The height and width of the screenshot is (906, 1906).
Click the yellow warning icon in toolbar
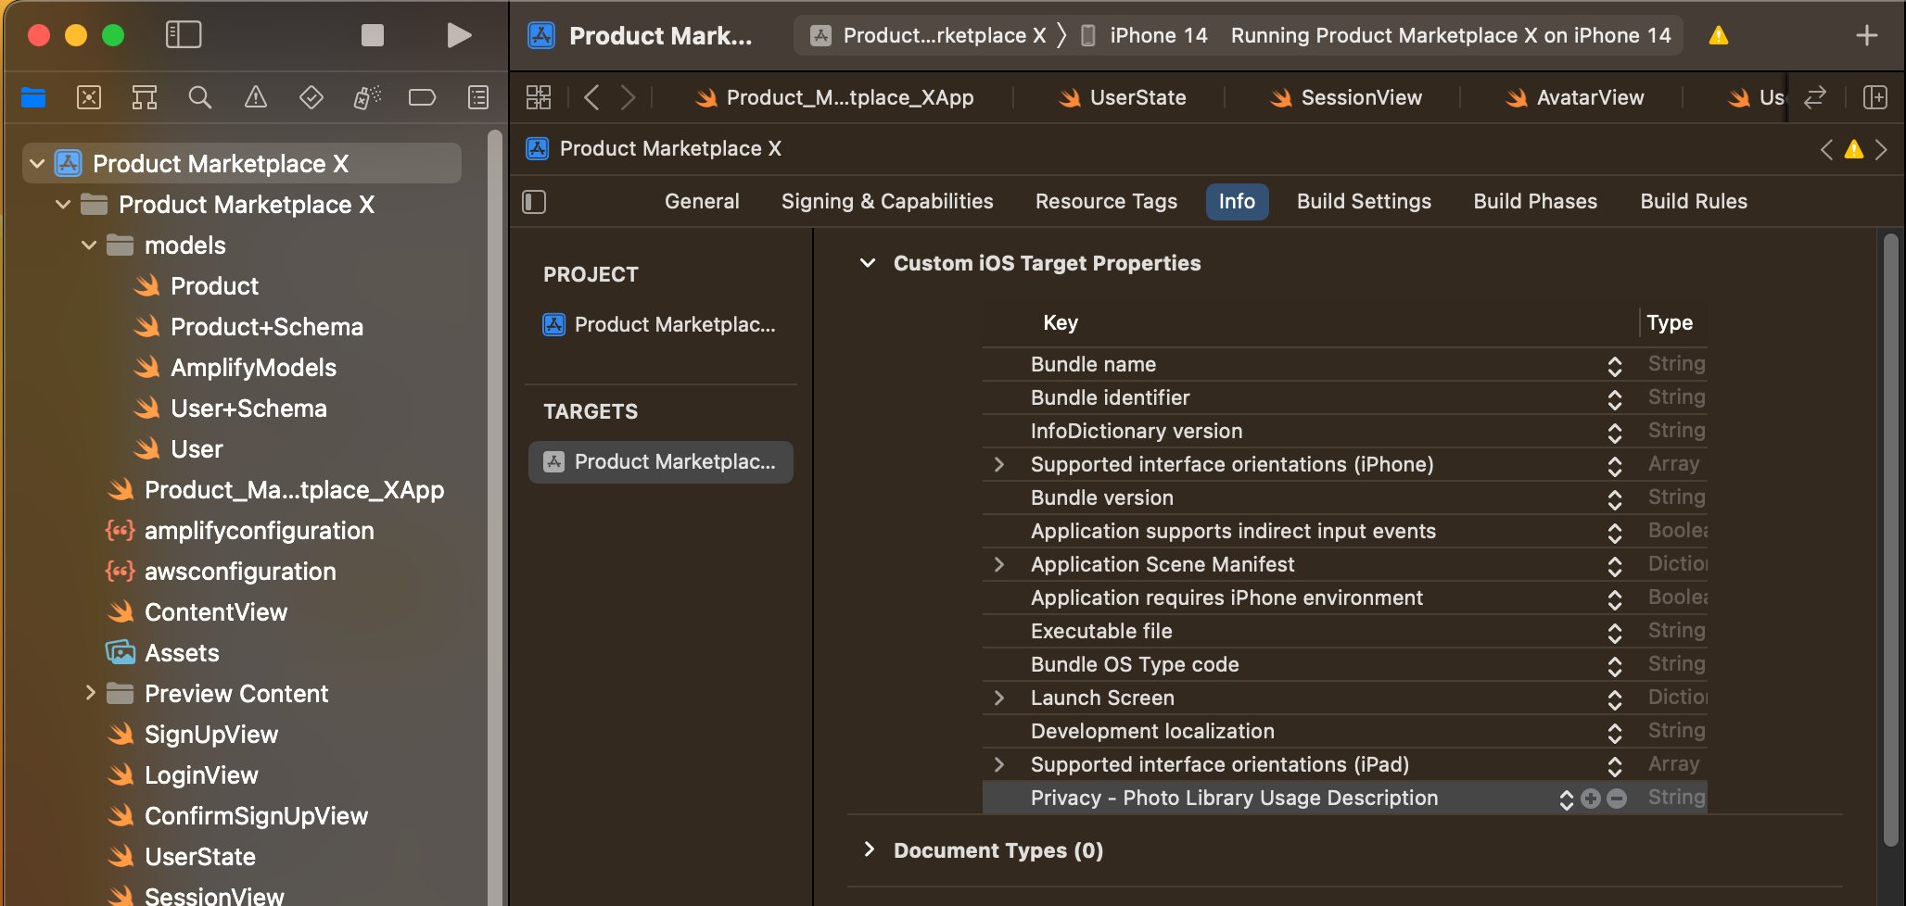pyautogui.click(x=1719, y=35)
